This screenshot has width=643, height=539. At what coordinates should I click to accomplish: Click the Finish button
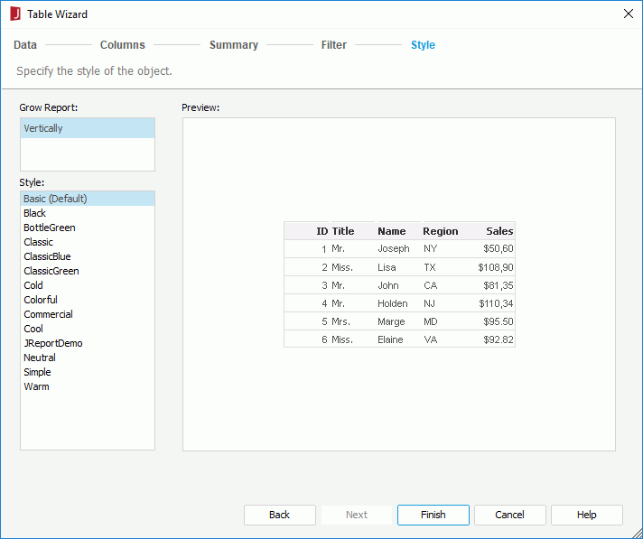point(433,515)
